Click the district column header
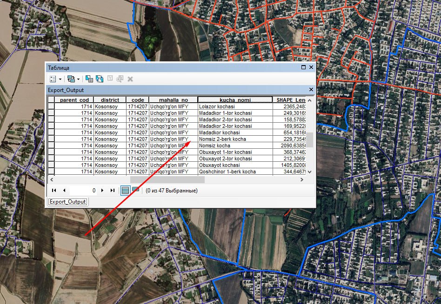The width and height of the screenshot is (441, 304). (110, 100)
